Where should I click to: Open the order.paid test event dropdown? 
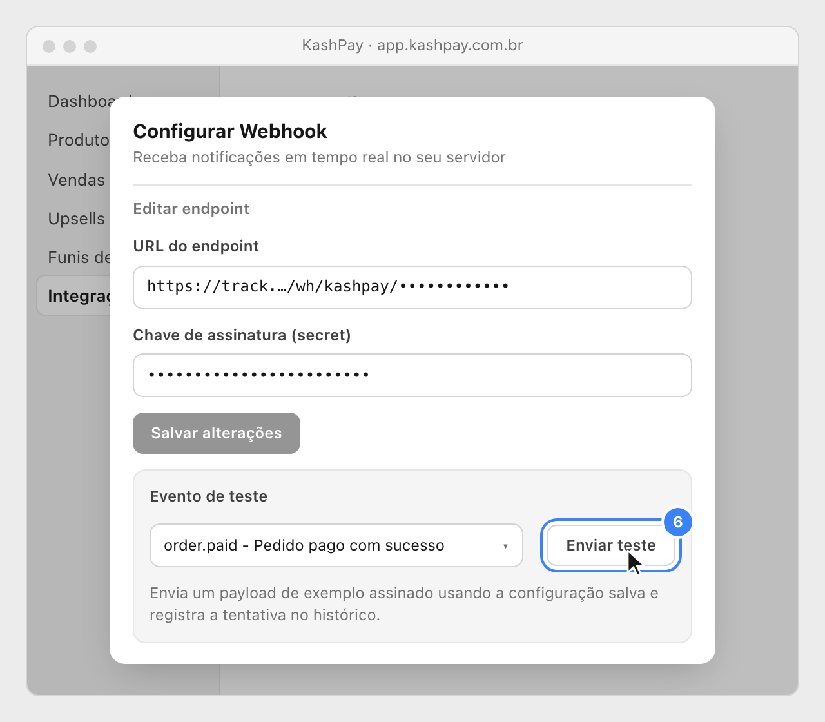coord(336,545)
